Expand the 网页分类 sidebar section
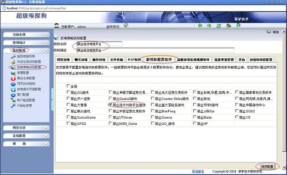The image size is (287, 175). (x=26, y=128)
